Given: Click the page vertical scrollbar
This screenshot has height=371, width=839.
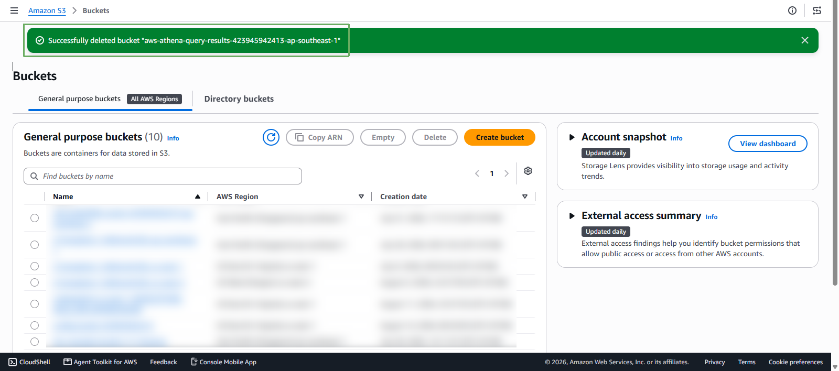Looking at the screenshot, I should [x=835, y=143].
